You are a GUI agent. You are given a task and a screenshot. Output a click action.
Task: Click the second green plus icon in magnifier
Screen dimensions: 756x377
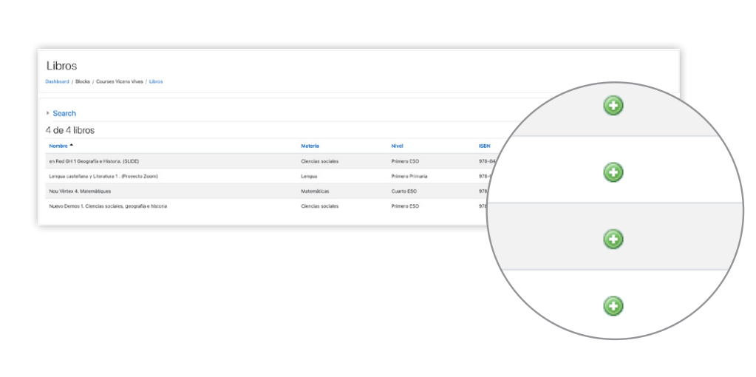coord(613,172)
